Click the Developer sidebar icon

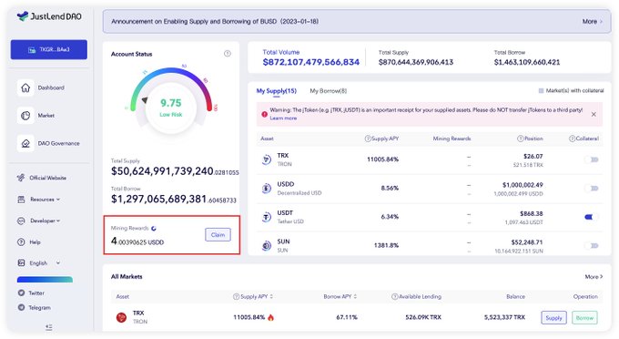click(x=21, y=221)
